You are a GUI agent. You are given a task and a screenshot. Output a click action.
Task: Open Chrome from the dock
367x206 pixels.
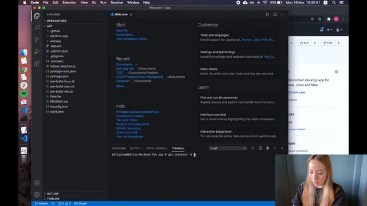tap(24, 69)
